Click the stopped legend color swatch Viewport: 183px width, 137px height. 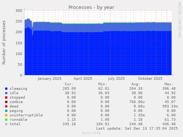[x=6, y=97]
